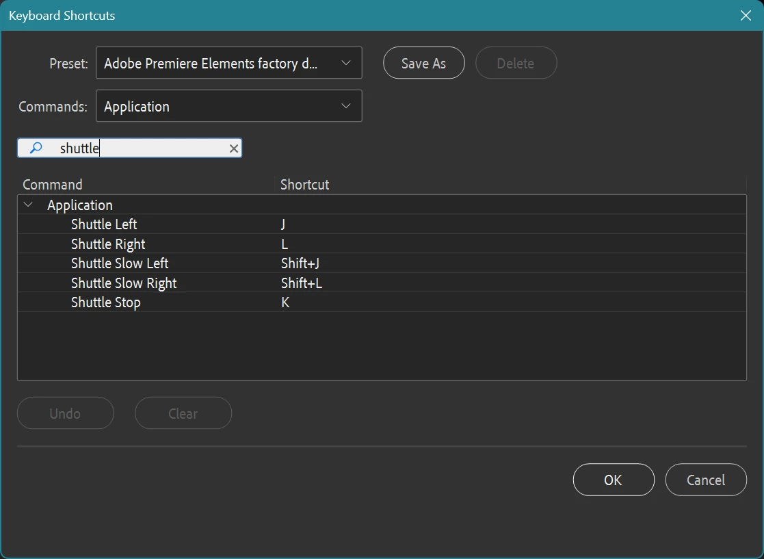Click the Cancel button
This screenshot has height=559, width=764.
(706, 480)
